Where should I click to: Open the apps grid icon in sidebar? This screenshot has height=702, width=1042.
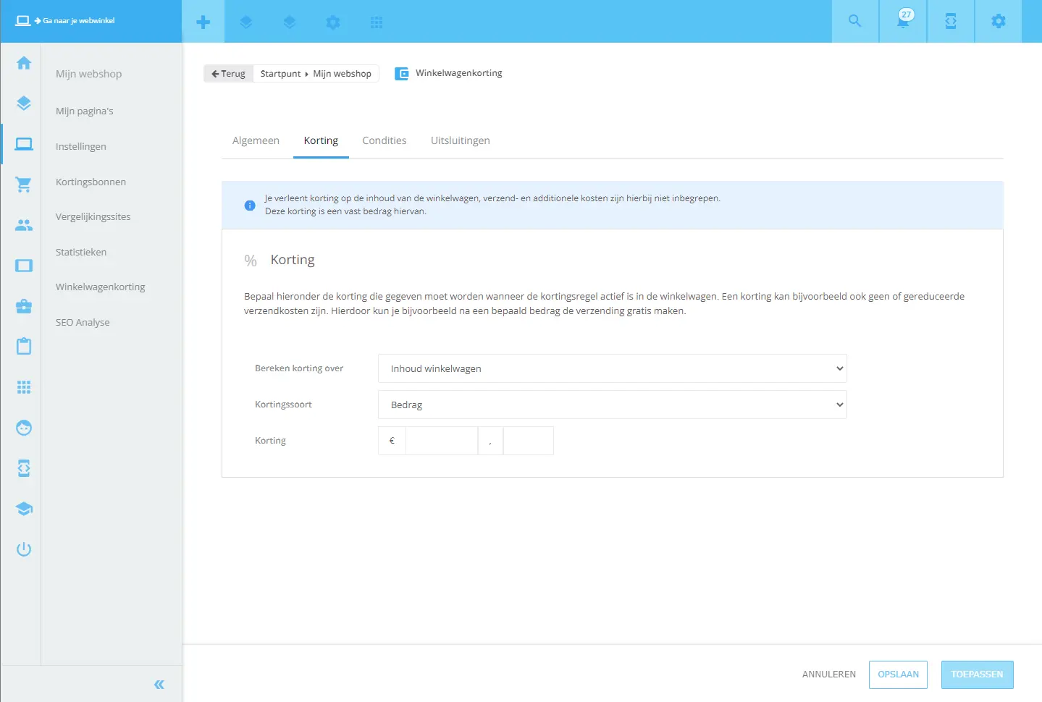tap(24, 387)
